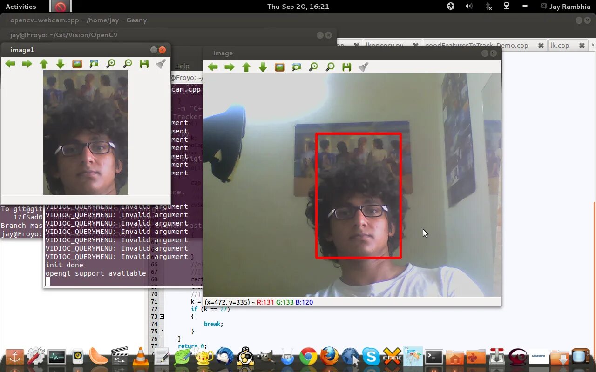
Task: Fit to window in image window toolbar
Action: click(x=297, y=67)
